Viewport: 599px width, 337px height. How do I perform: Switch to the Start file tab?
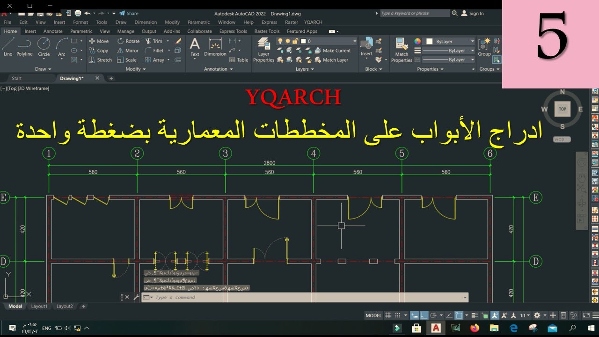point(17,78)
